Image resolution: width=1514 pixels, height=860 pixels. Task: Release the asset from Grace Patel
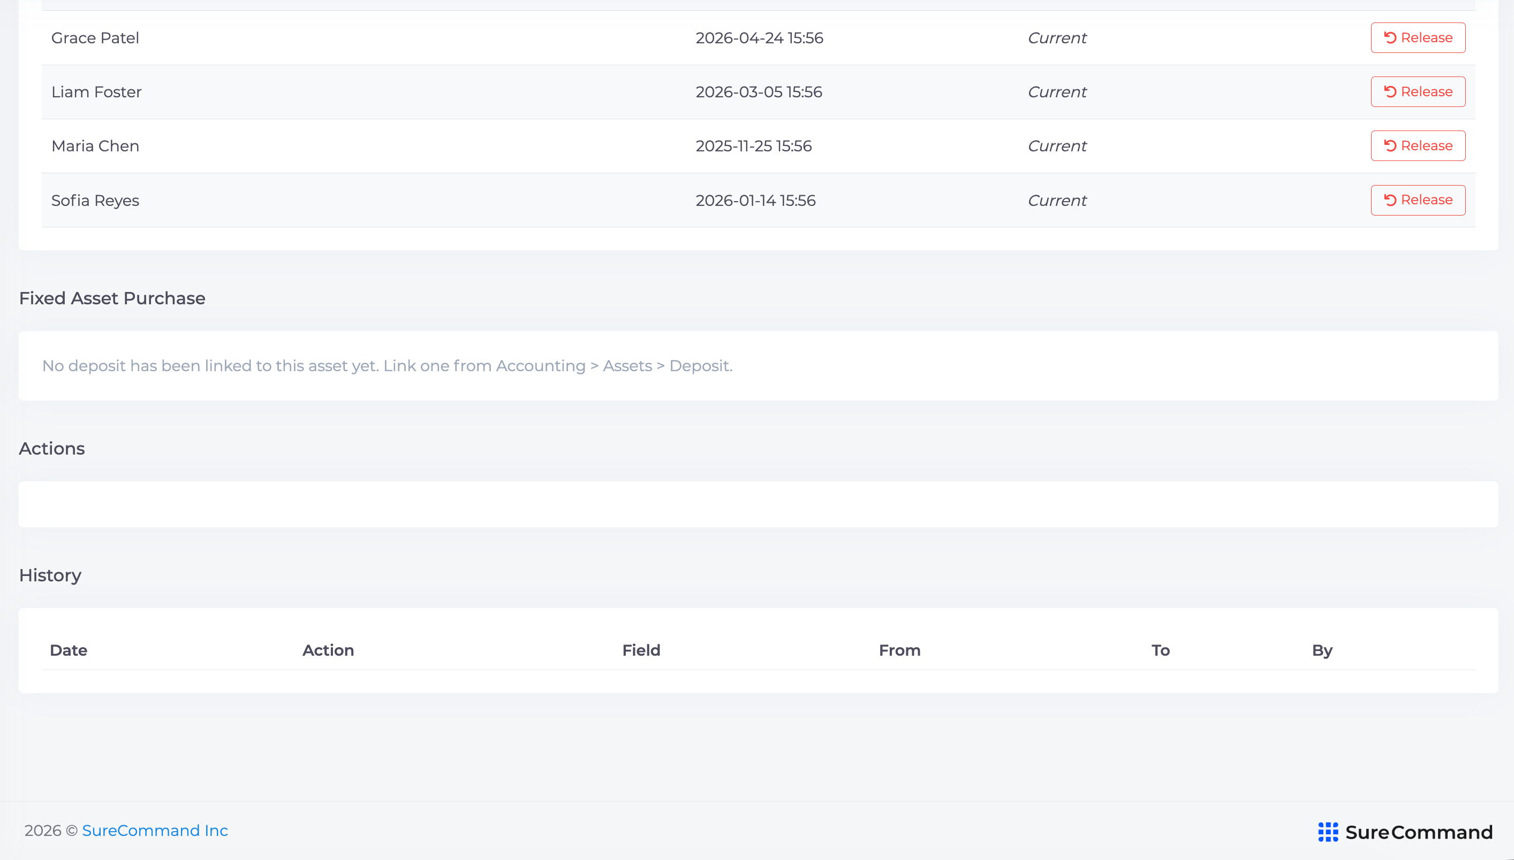pos(1418,38)
